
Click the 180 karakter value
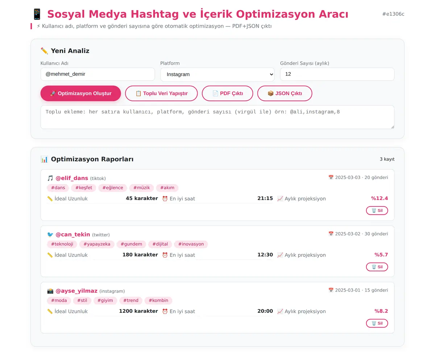pos(140,255)
